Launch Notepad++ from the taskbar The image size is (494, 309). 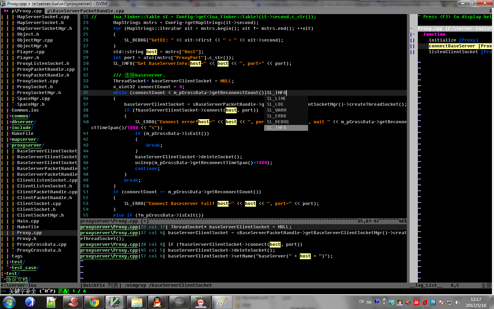51,302
